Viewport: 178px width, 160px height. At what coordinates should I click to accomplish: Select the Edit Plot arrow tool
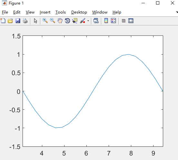pos(35,21)
